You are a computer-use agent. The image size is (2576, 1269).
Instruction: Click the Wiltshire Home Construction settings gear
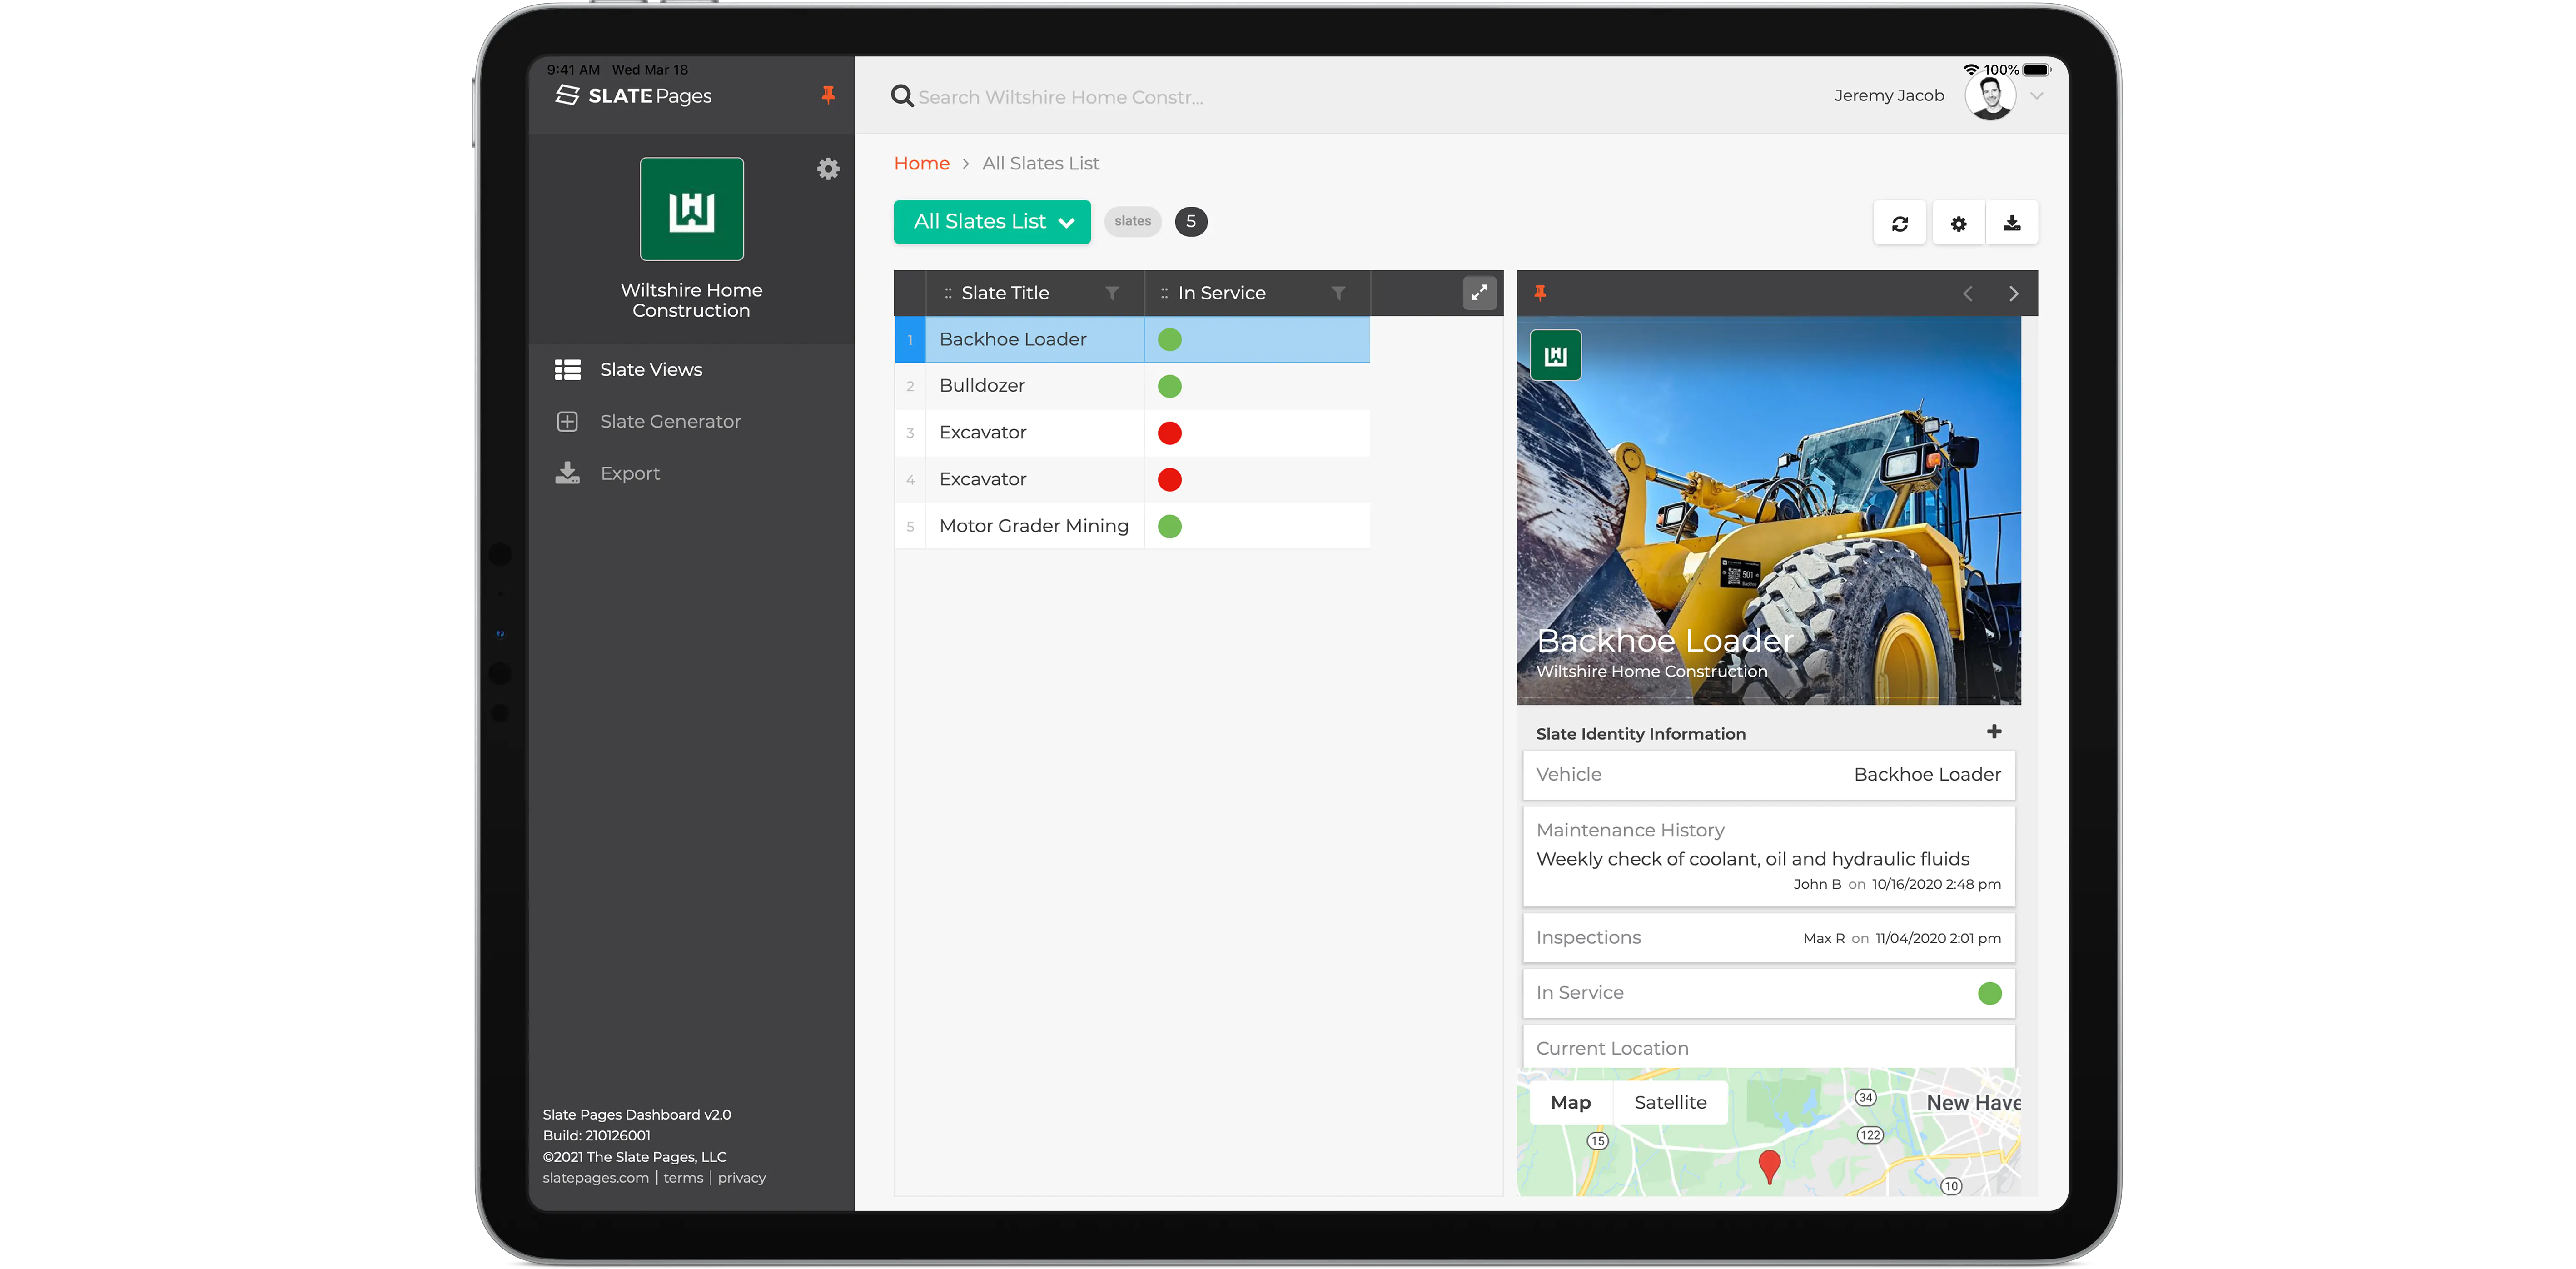[828, 168]
